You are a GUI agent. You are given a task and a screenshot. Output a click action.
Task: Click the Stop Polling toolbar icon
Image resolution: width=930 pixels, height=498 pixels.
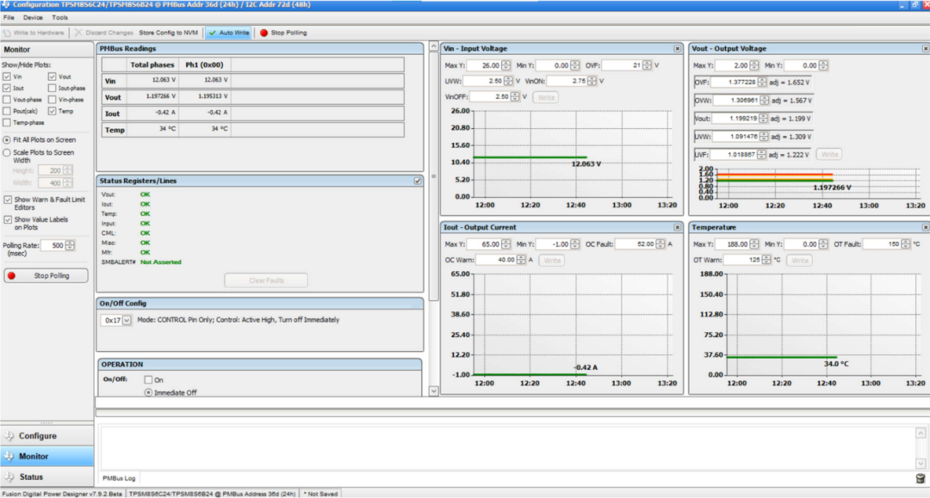click(x=263, y=33)
